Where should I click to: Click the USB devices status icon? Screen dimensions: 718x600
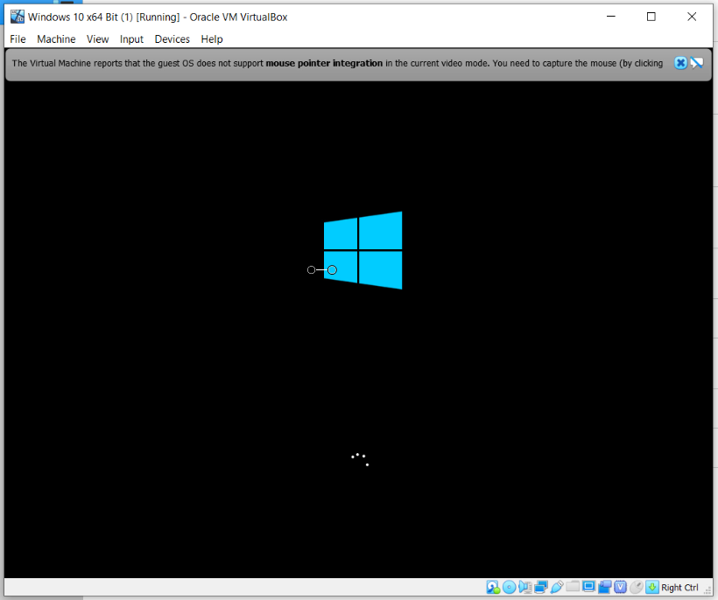click(557, 587)
